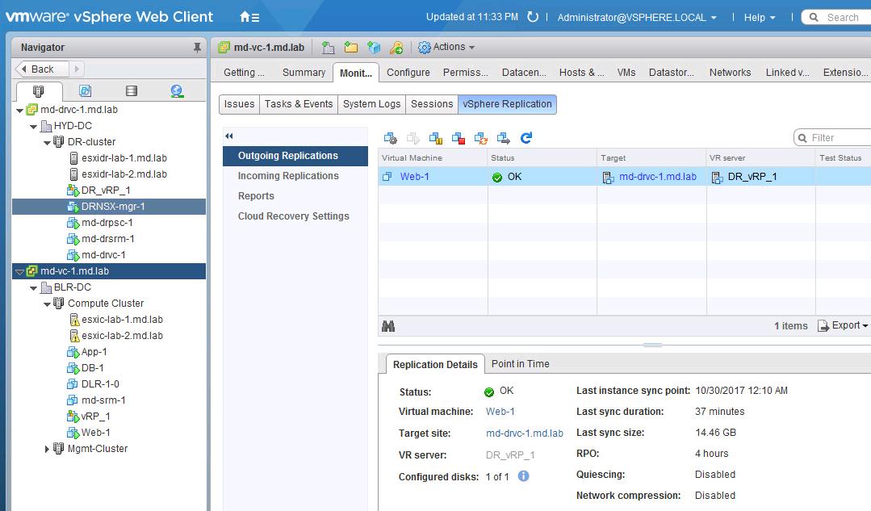Click the Move replication icon
The image size is (871, 511).
[x=504, y=138]
